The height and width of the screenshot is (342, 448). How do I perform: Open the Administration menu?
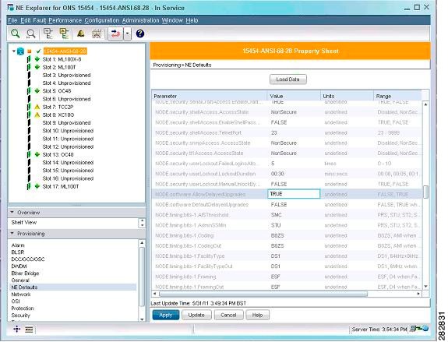140,20
